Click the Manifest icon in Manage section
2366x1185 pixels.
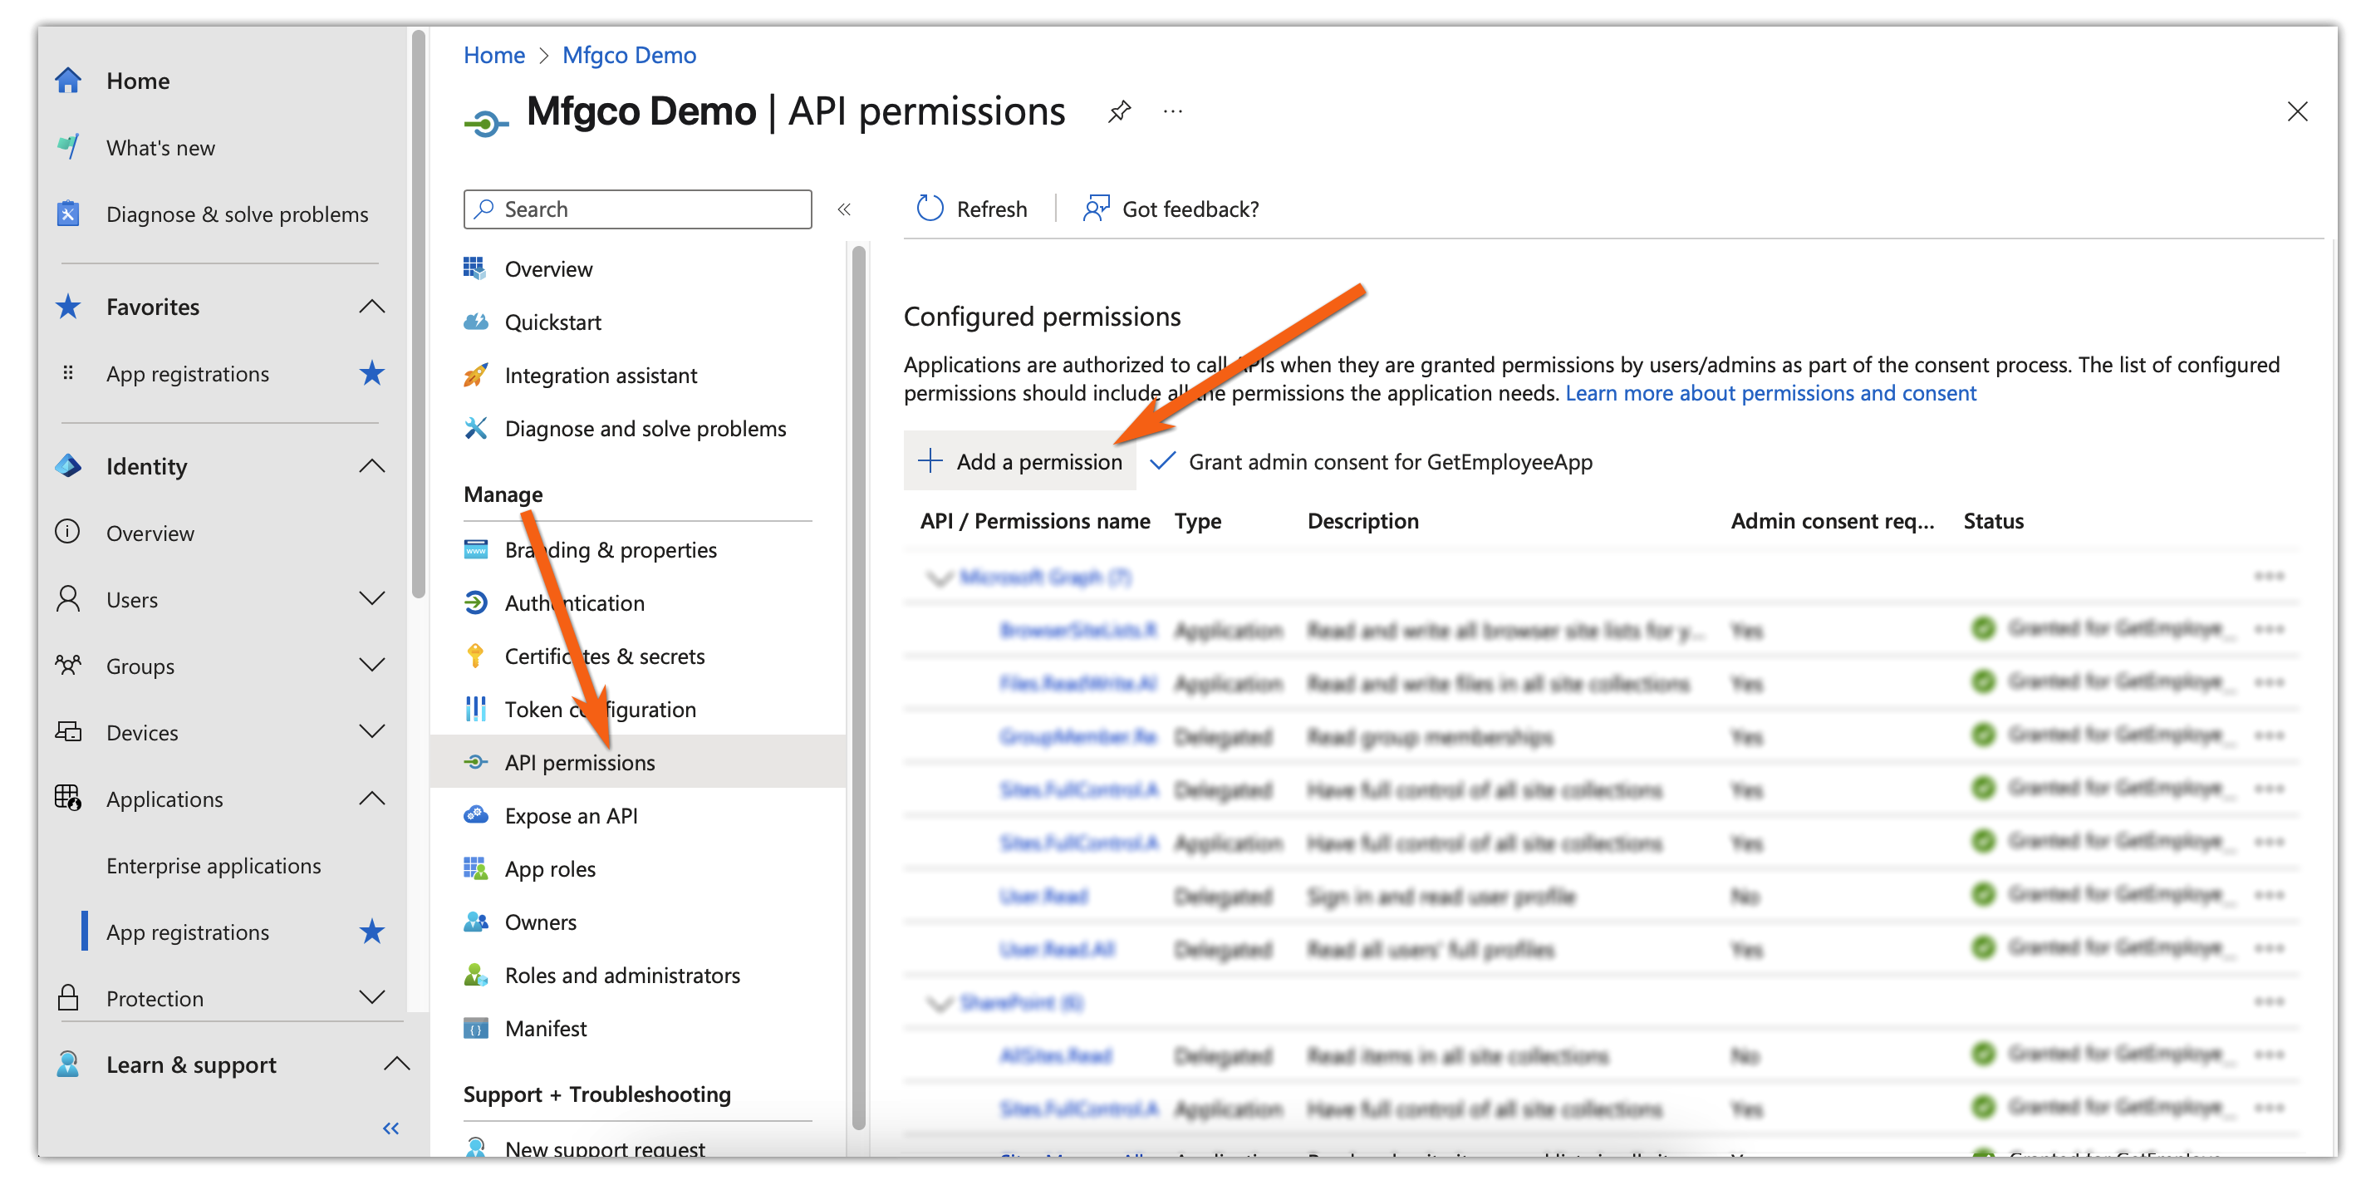pos(475,1029)
